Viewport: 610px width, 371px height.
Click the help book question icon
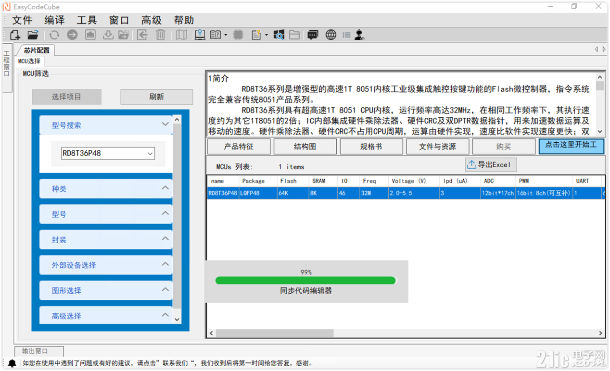(216, 35)
